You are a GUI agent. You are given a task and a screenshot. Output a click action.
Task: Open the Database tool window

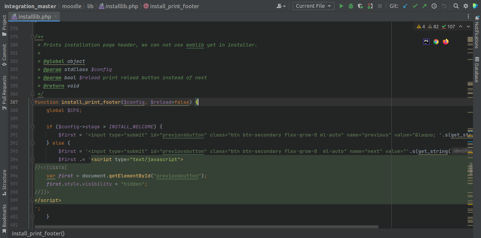pyautogui.click(x=477, y=69)
